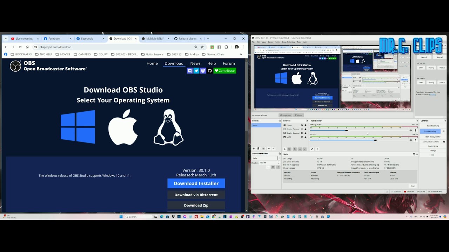This screenshot has height=252, width=449.
Task: Open OBS File menu
Action: point(253,42)
